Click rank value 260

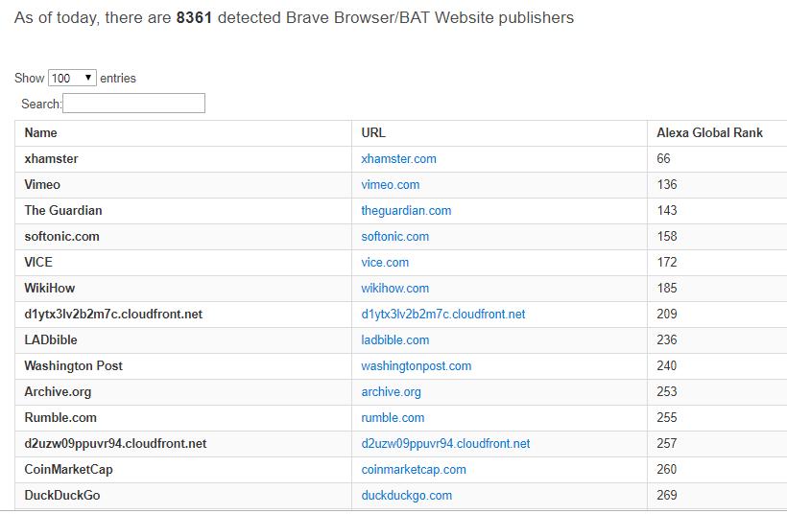(x=667, y=470)
